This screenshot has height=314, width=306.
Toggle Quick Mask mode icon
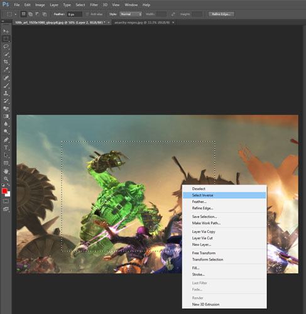(6, 202)
